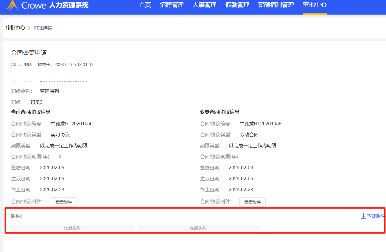Image resolution: width=386 pixels, height=252 pixels.
Task: View attachment under 当前合同/协议信息
Action: (64, 202)
